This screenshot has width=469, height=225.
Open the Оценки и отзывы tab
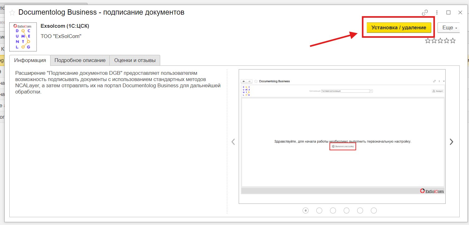click(135, 60)
